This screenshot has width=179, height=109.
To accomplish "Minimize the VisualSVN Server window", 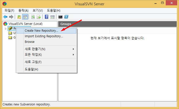I will 156,3.
